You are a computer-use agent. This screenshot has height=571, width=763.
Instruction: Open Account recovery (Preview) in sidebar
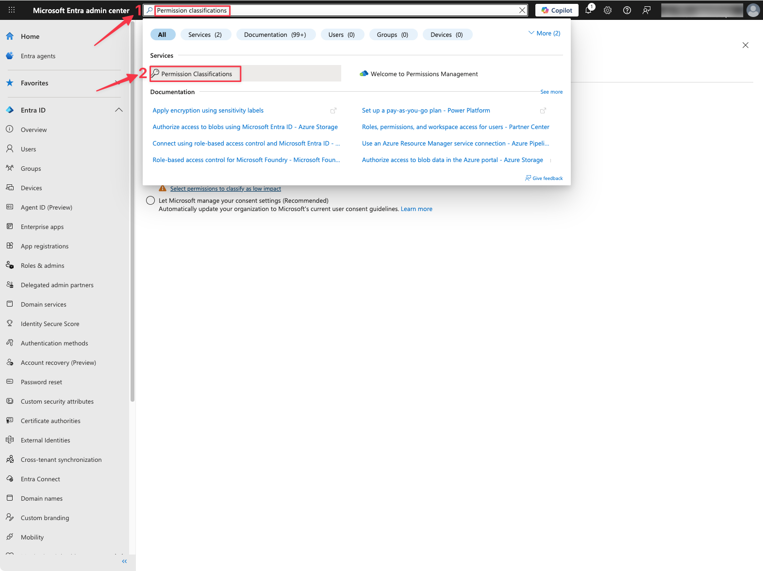pyautogui.click(x=58, y=362)
